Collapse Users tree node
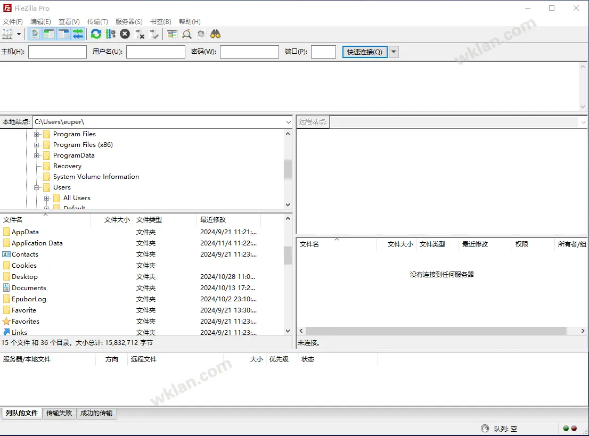This screenshot has width=589, height=436. click(36, 187)
